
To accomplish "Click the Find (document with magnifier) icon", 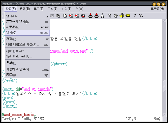I will (65, 16).
